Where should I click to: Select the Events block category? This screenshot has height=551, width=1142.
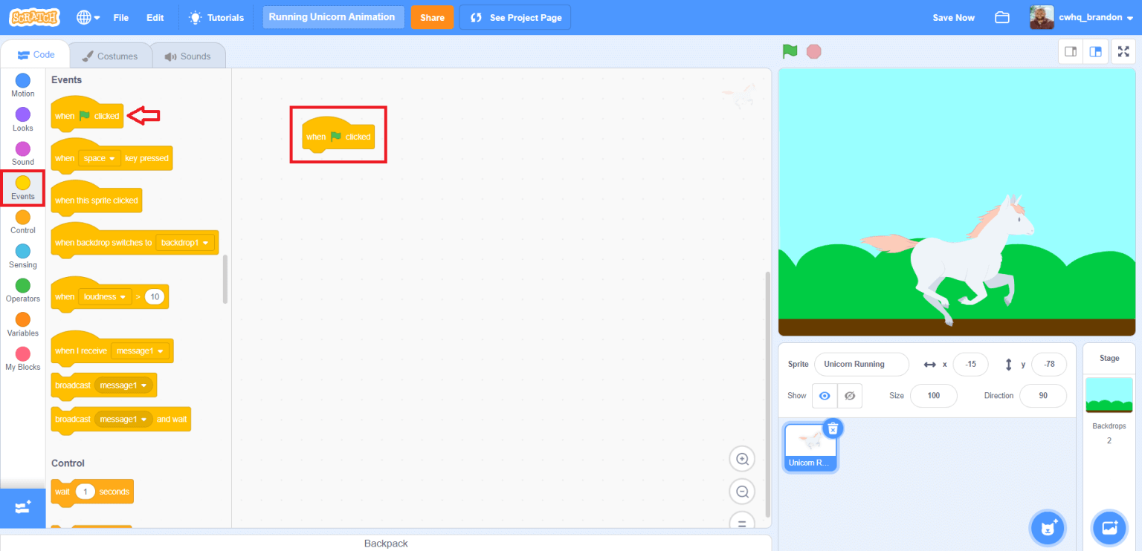tap(22, 188)
